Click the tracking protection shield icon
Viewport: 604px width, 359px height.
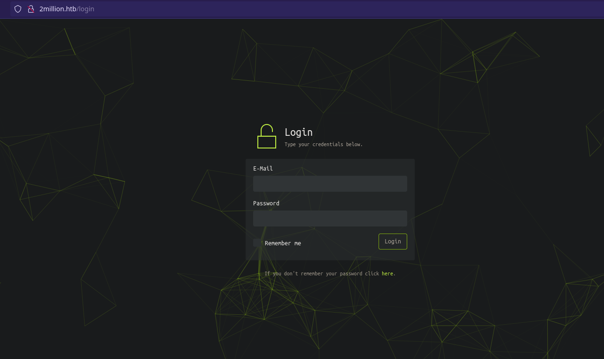[x=18, y=9]
